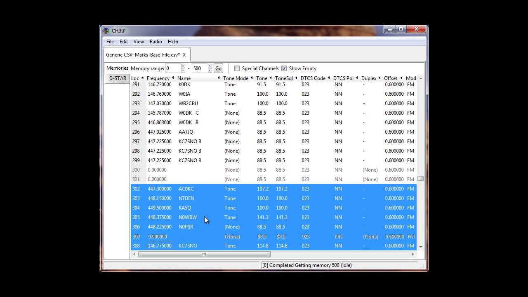Click the memory range end field showing 500
Viewport: 528px width, 297px height.
200,68
